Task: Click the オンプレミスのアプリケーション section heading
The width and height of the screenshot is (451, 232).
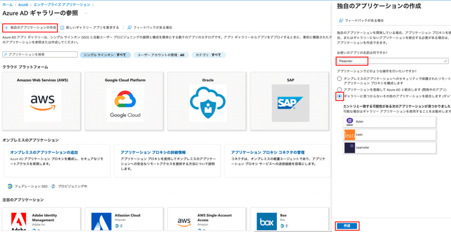Action: point(30,140)
